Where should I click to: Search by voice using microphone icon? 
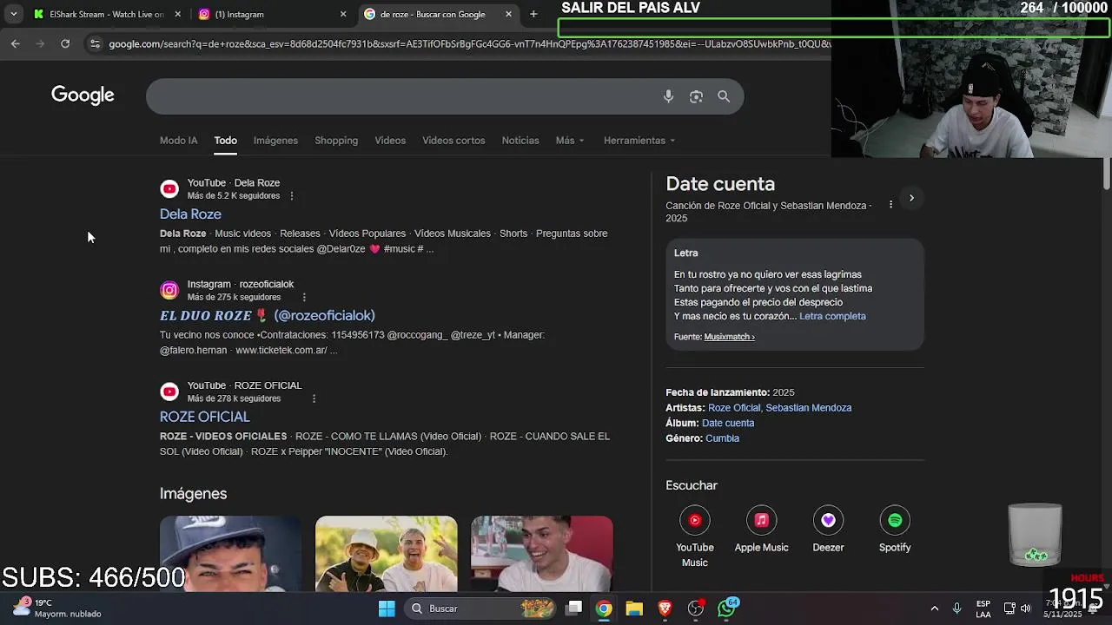[x=668, y=96]
